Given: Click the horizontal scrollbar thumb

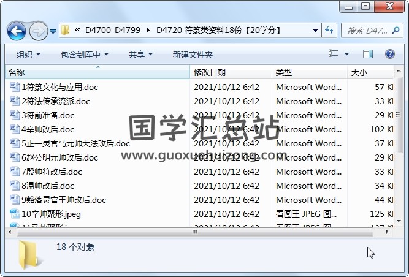Looking at the screenshot, I should point(195,232).
